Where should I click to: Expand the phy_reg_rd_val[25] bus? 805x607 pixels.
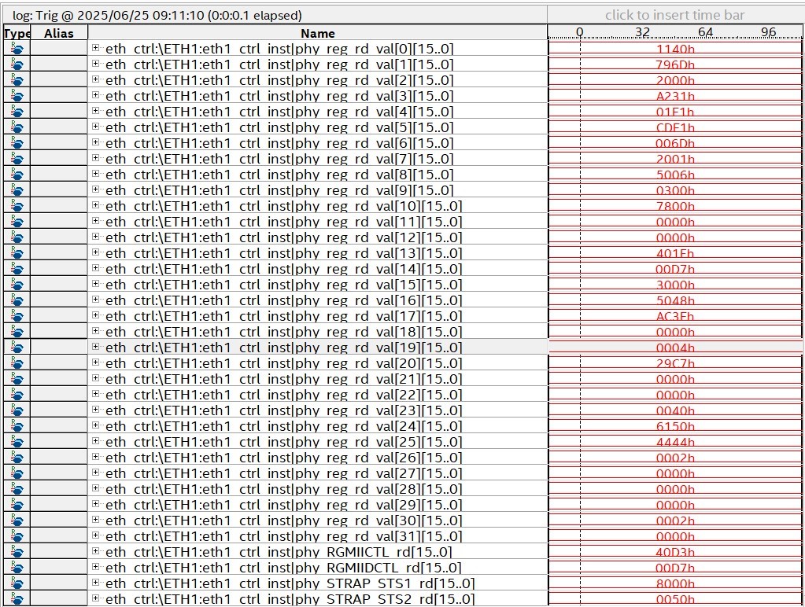(x=95, y=441)
